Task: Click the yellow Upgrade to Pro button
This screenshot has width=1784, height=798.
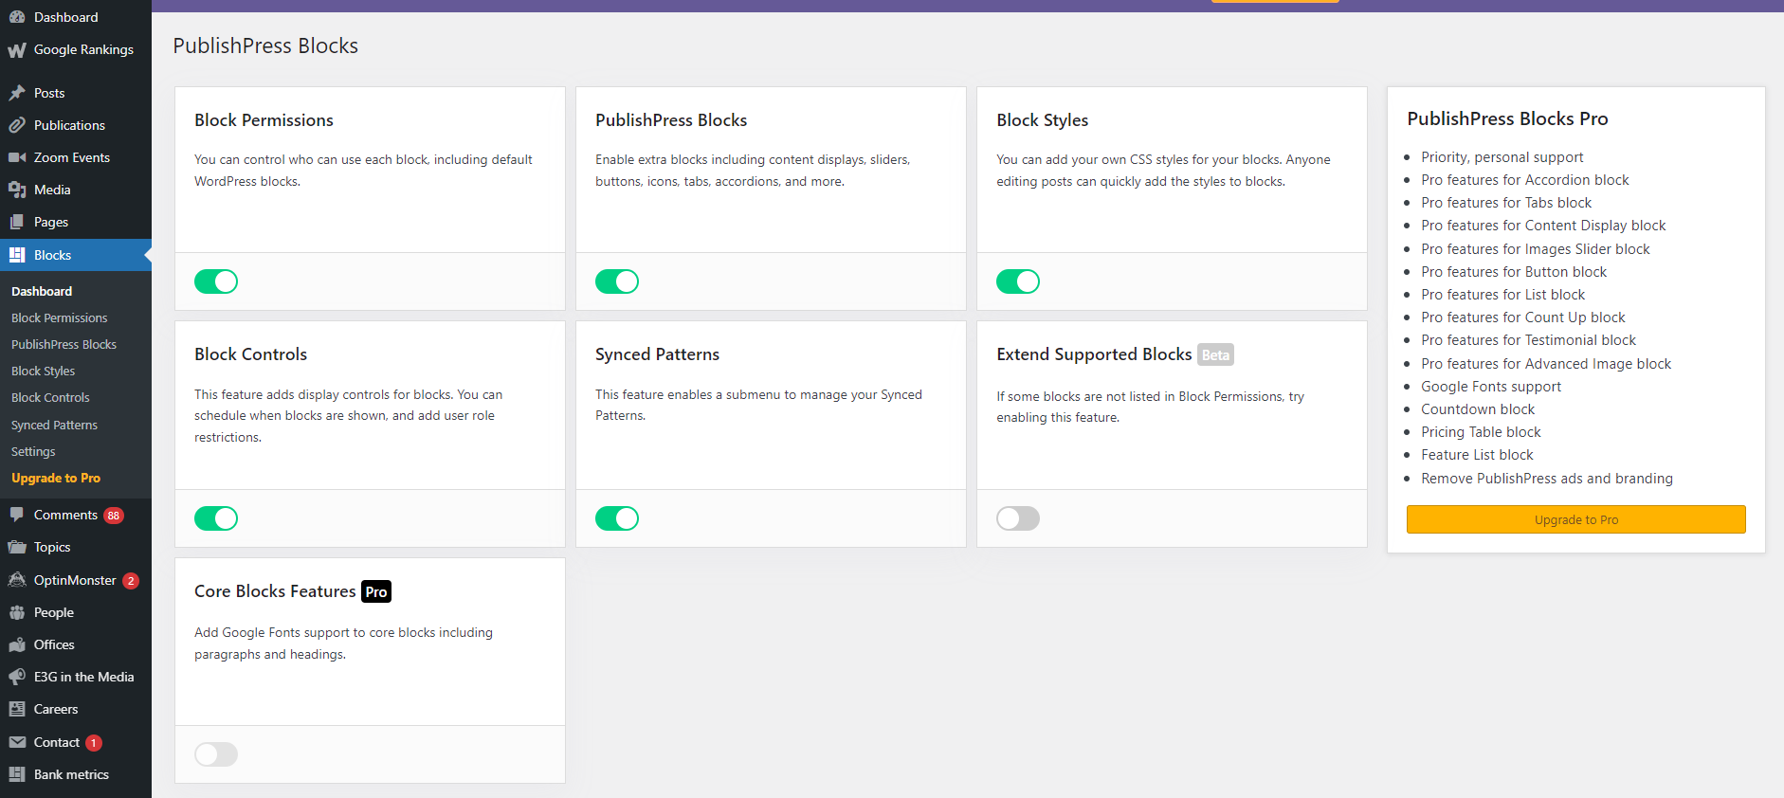Action: click(x=1575, y=519)
